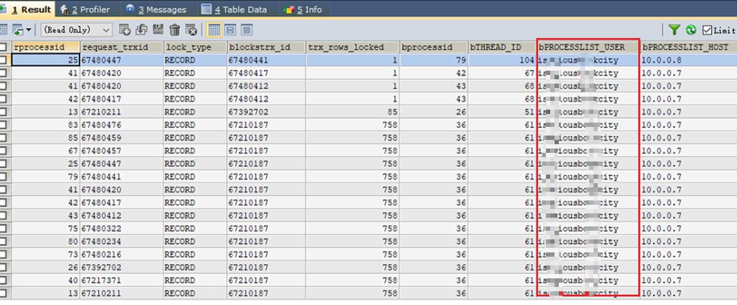Switch to form view mode
This screenshot has height=305, width=737.
(231, 30)
